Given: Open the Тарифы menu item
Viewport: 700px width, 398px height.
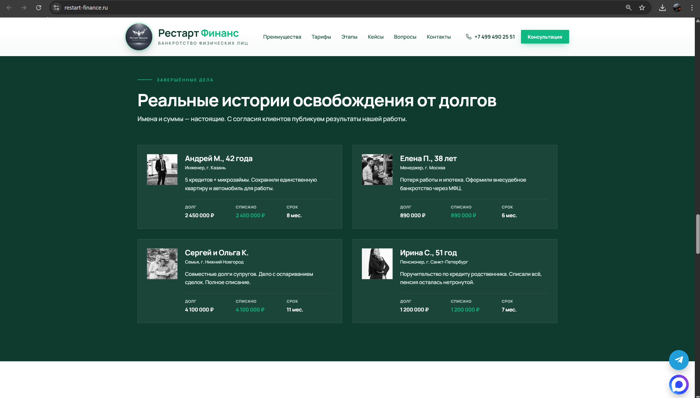Looking at the screenshot, I should point(321,37).
